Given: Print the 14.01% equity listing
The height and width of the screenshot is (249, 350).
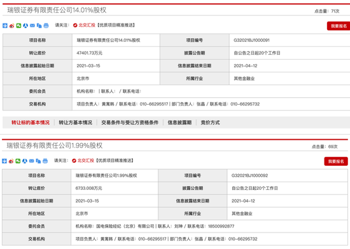Looking at the screenshot, I should [46, 25].
